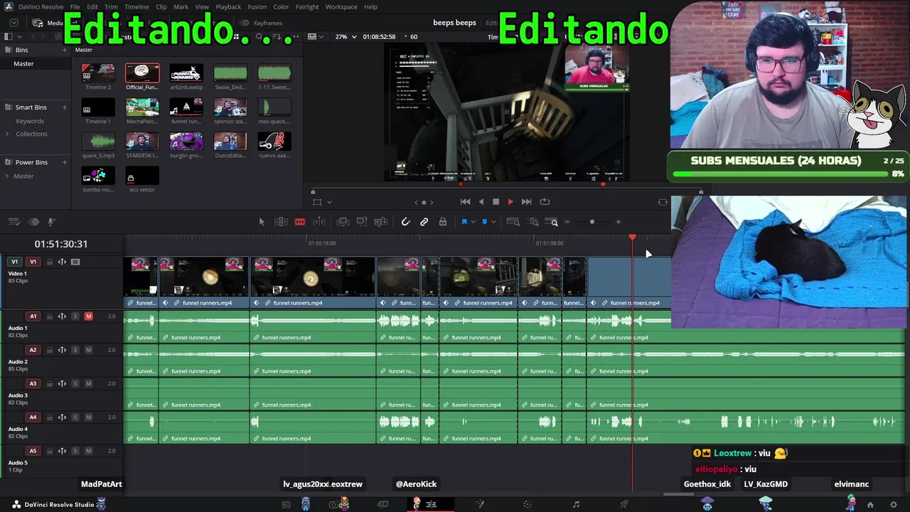Open the Fusion menu
910x512 pixels.
click(257, 7)
